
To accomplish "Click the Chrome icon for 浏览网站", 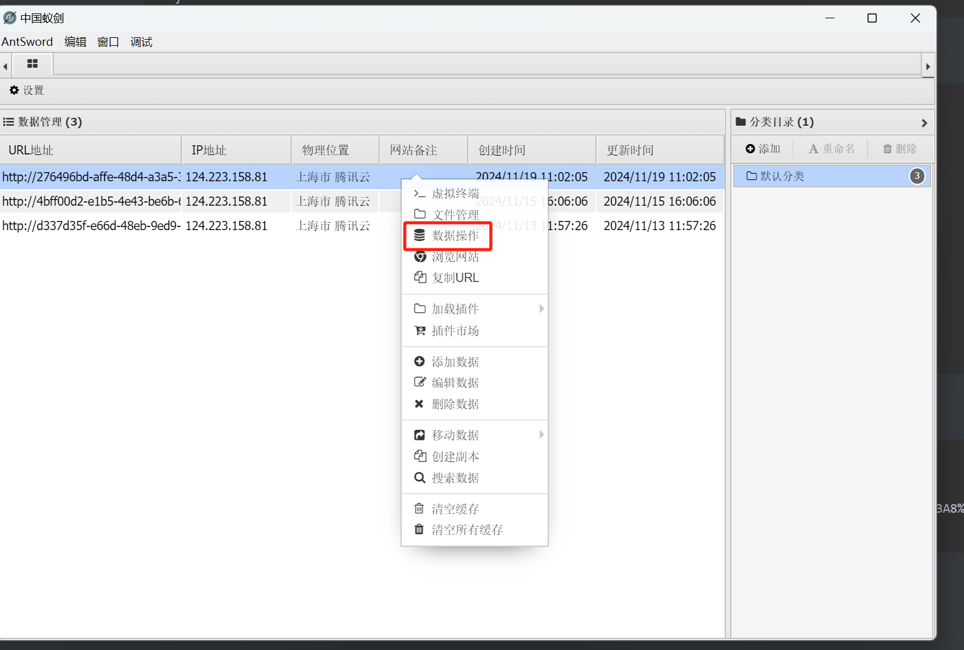I will tap(419, 257).
